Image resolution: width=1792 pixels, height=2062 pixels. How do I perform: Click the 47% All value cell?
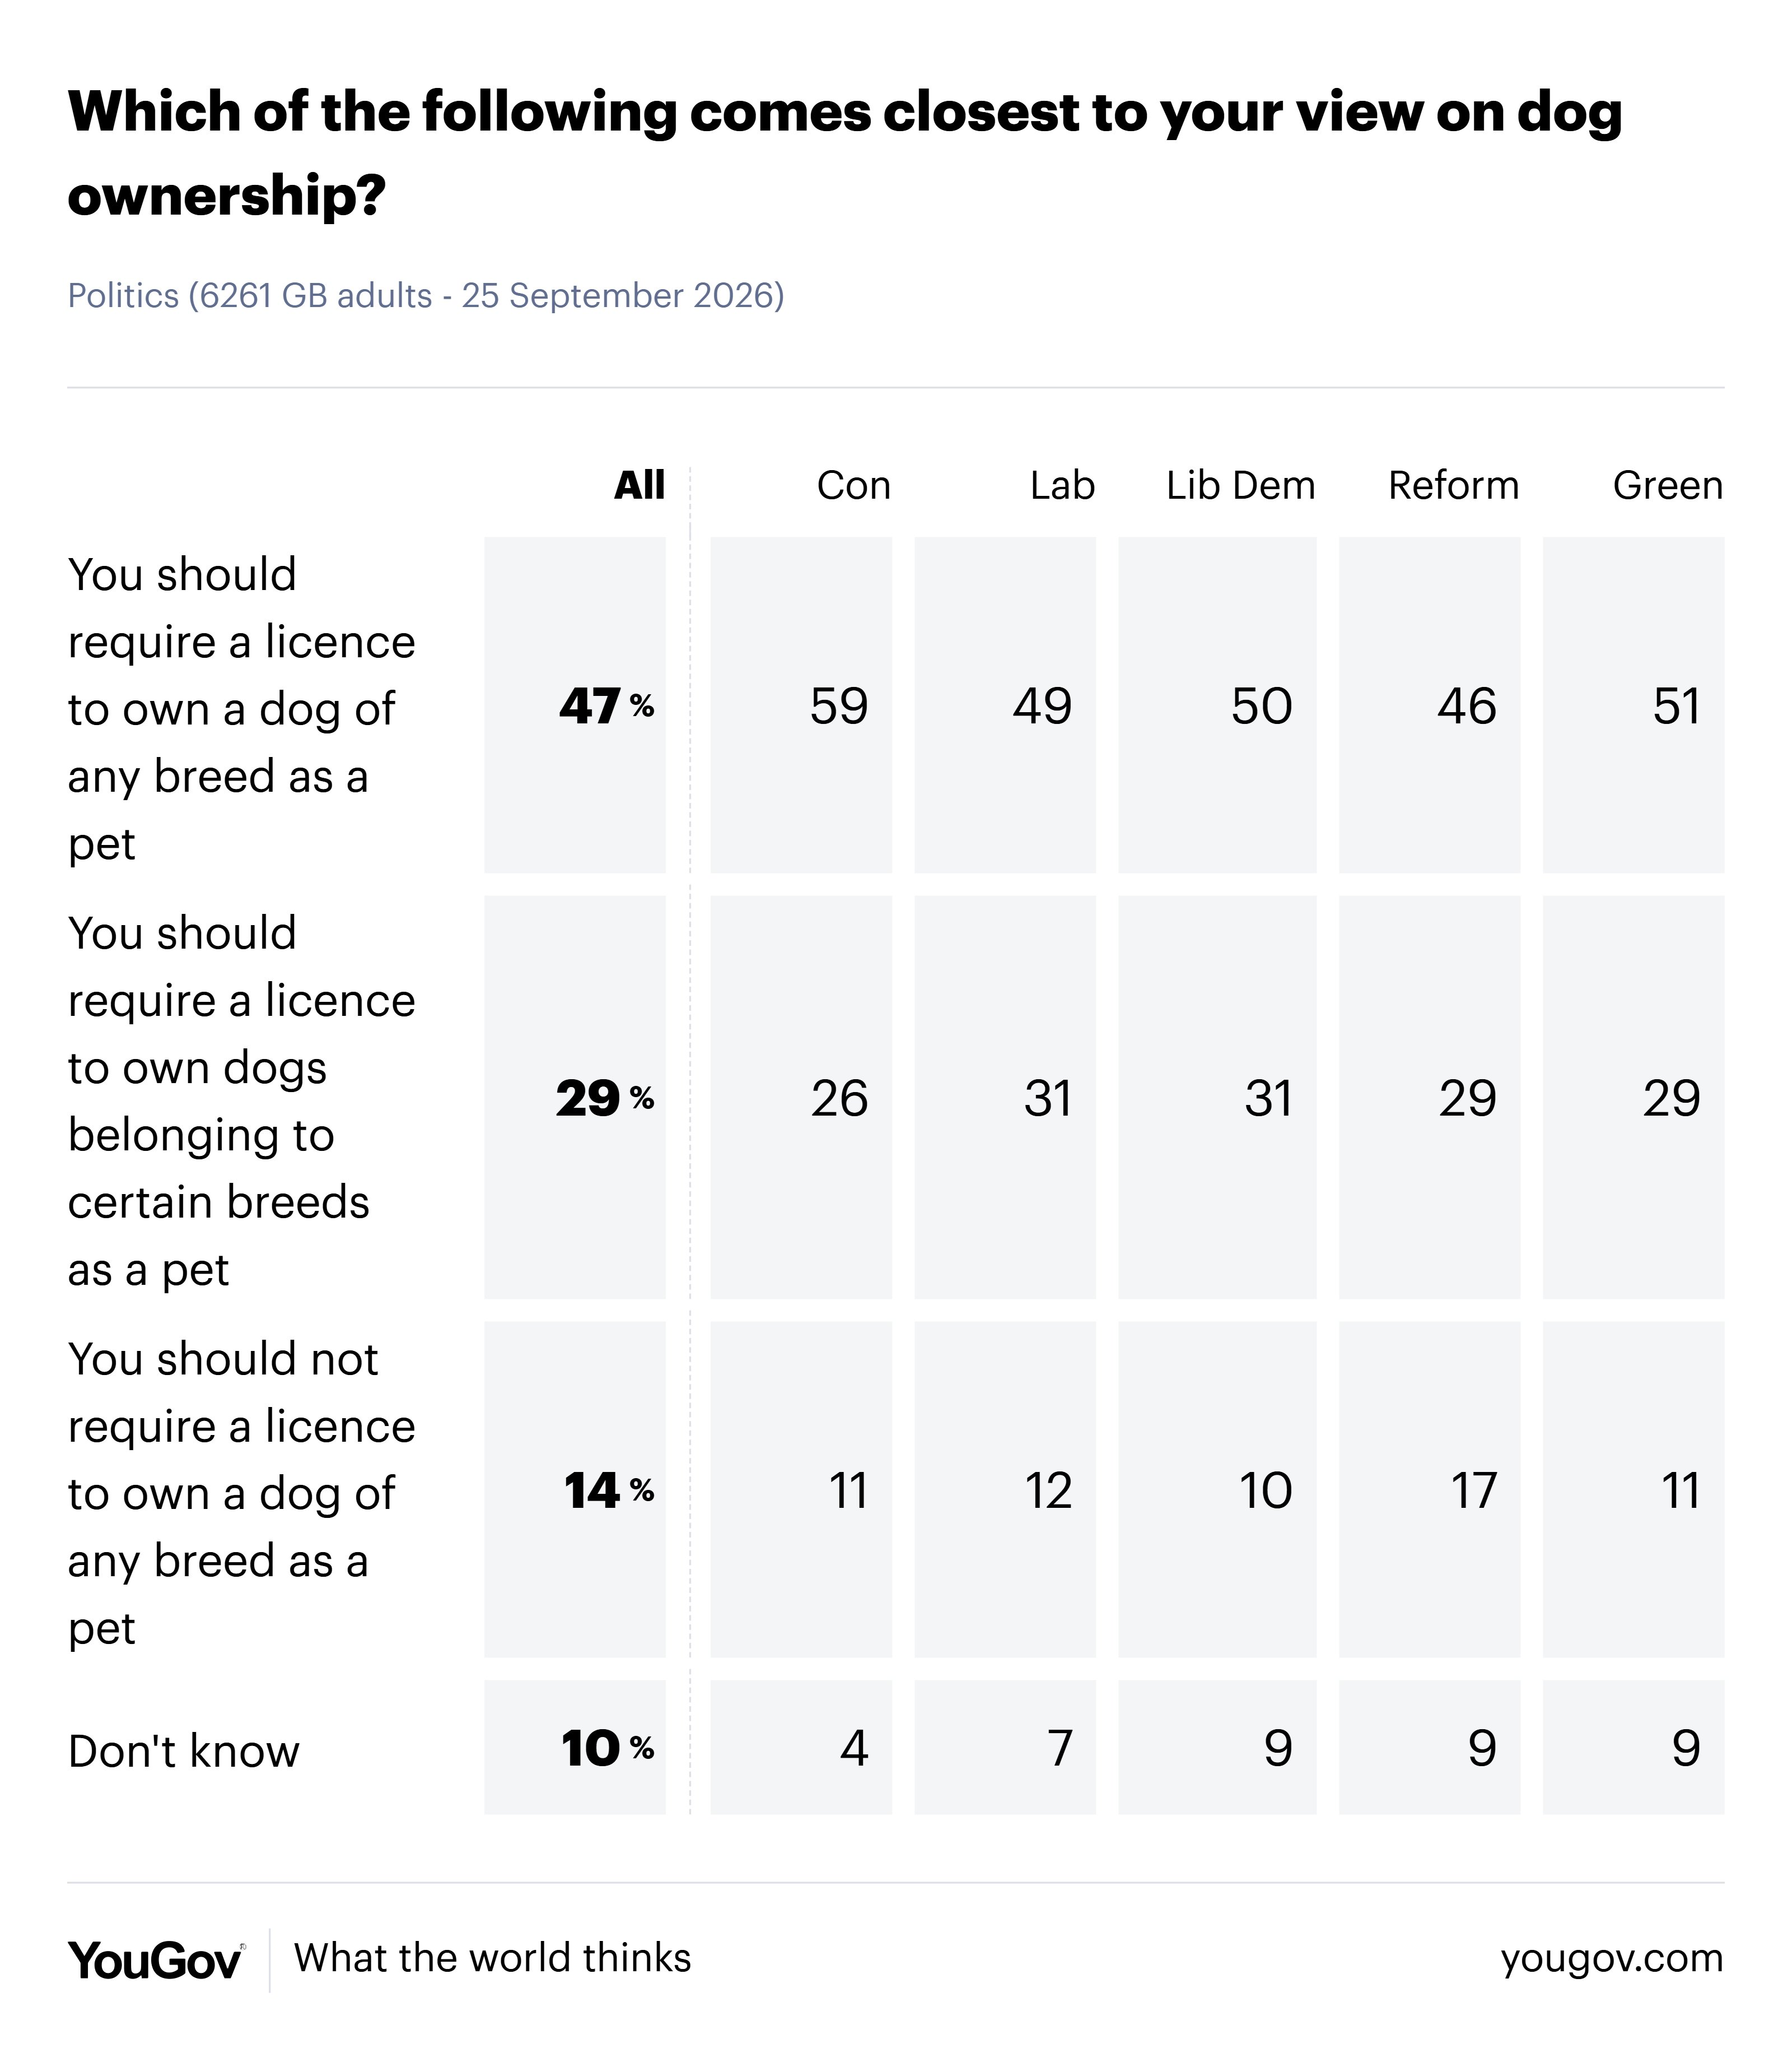(575, 705)
